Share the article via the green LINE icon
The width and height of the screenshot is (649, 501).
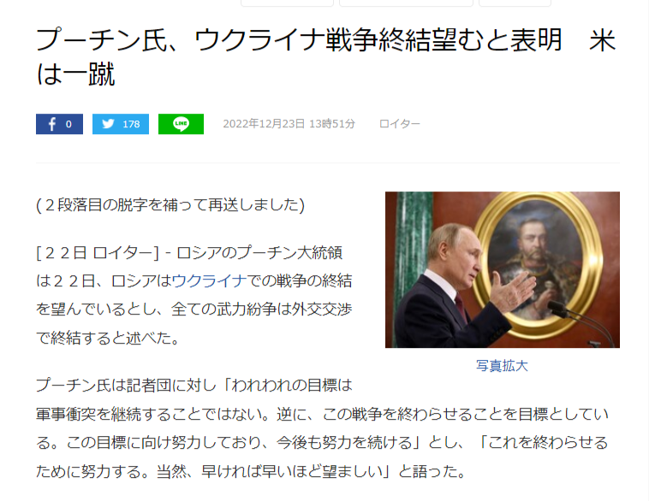tap(181, 124)
